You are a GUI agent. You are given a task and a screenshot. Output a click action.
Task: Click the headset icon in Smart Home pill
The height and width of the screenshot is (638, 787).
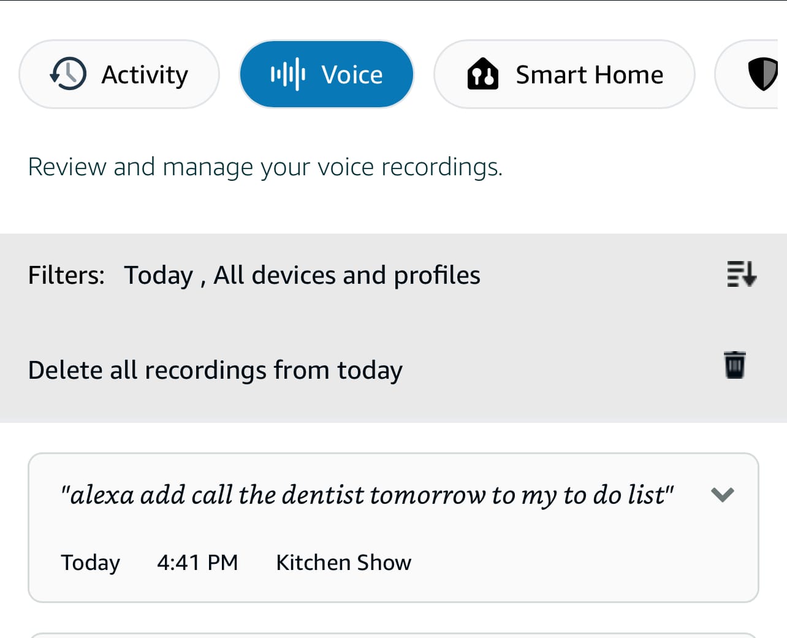[484, 74]
